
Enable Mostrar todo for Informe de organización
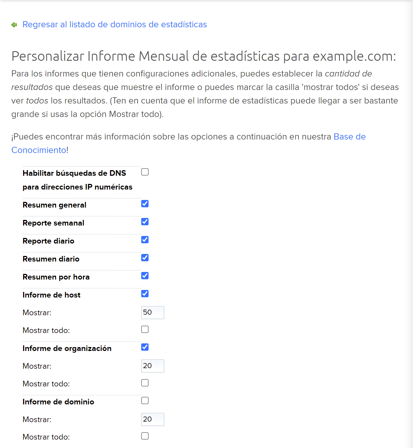pos(145,383)
